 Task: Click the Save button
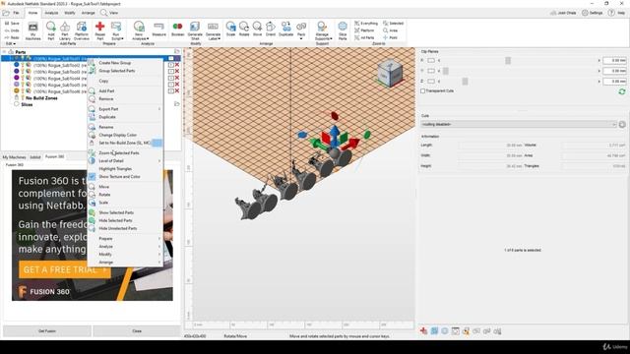click(x=12, y=24)
